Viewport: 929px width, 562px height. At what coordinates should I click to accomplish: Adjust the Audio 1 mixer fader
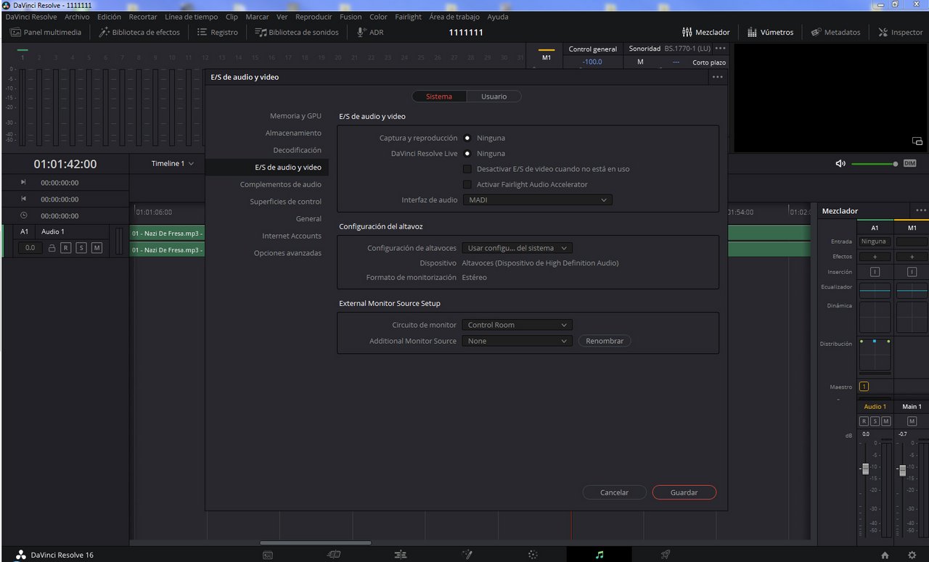coord(865,468)
